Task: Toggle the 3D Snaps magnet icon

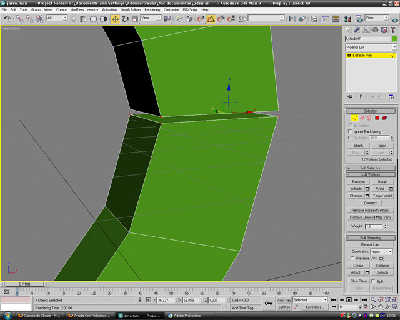Action: pyautogui.click(x=201, y=19)
